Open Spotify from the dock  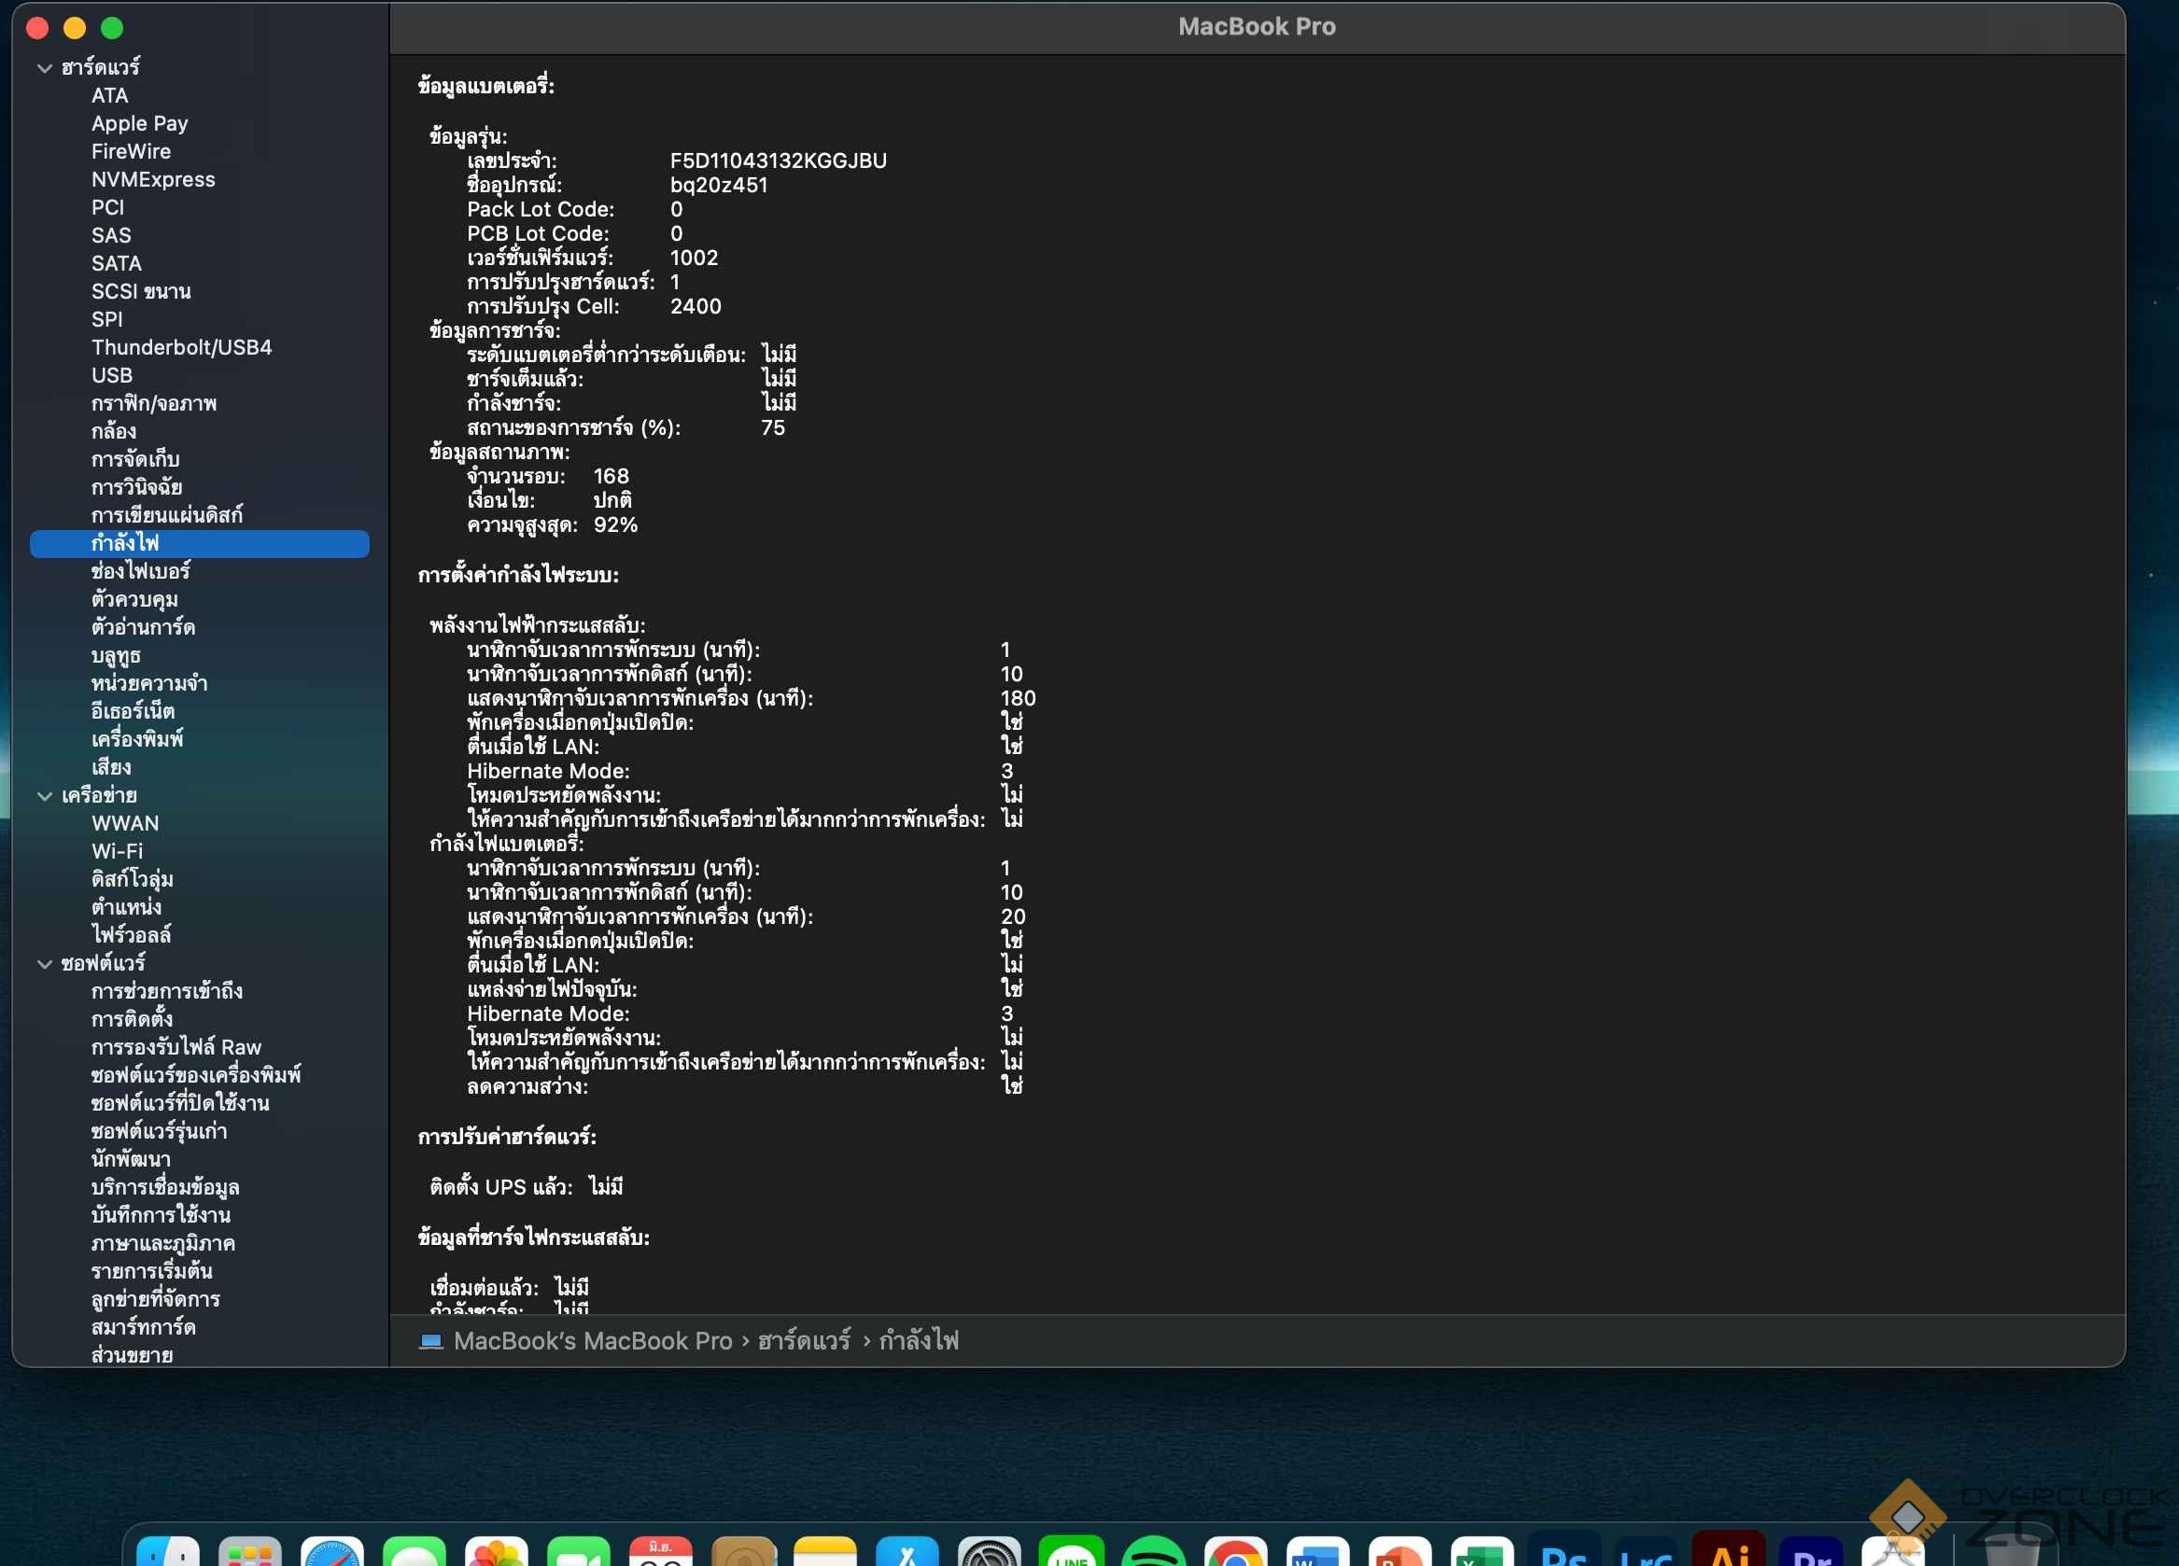click(x=1153, y=1553)
